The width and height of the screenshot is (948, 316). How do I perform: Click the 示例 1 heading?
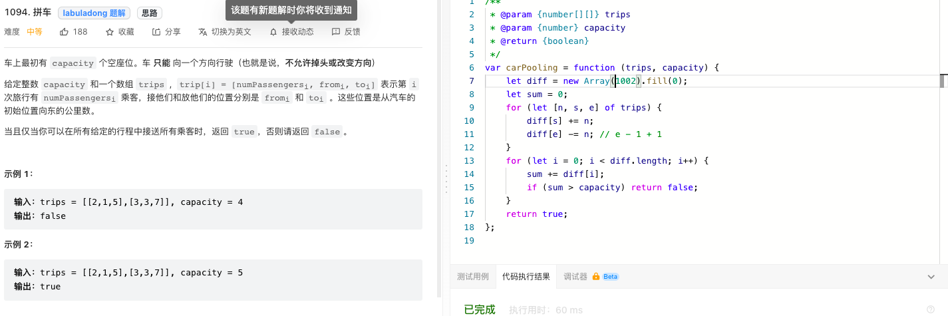(19, 174)
